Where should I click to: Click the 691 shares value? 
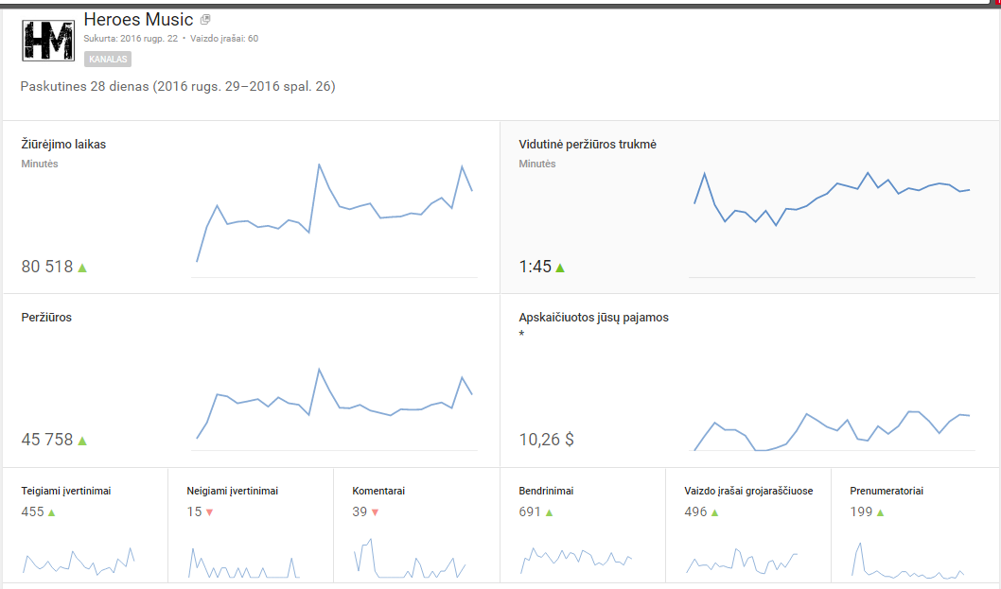pyautogui.click(x=530, y=511)
